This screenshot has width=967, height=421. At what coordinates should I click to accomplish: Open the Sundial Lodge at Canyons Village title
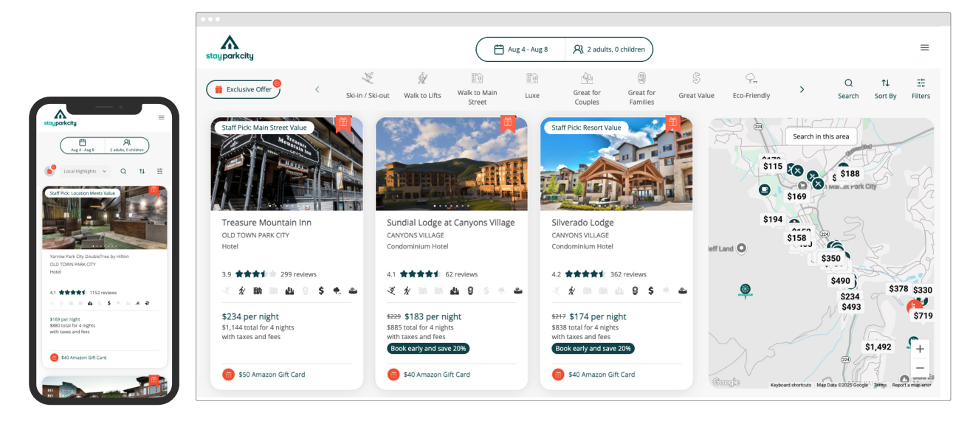[451, 222]
